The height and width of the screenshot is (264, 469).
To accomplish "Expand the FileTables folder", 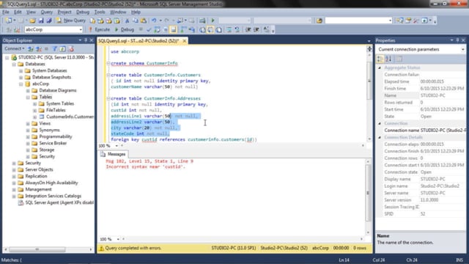I will pos(34,110).
